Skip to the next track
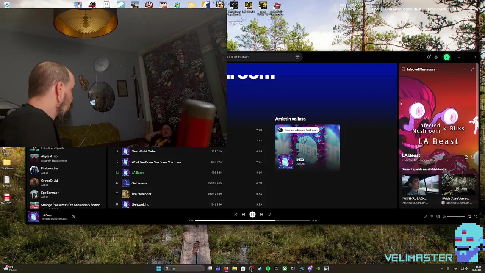 (261, 214)
